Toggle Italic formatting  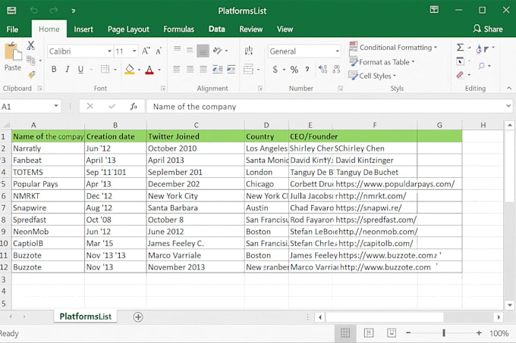[x=68, y=69]
